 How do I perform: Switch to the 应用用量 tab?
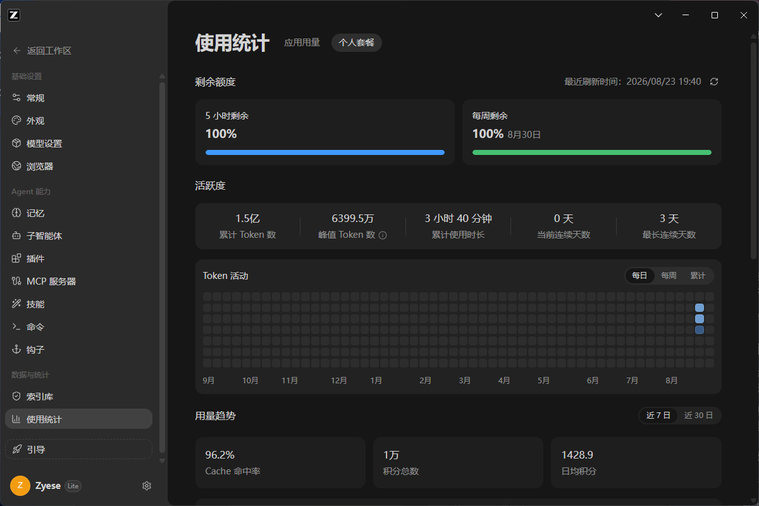pyautogui.click(x=302, y=42)
